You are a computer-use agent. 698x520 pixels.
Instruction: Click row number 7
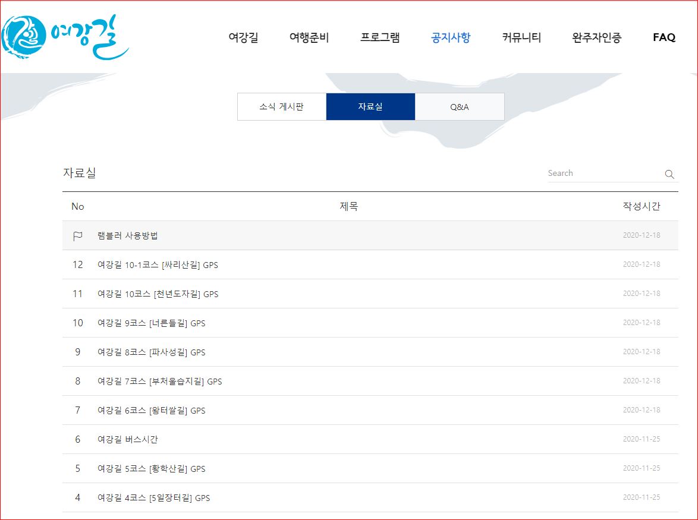[x=78, y=410]
